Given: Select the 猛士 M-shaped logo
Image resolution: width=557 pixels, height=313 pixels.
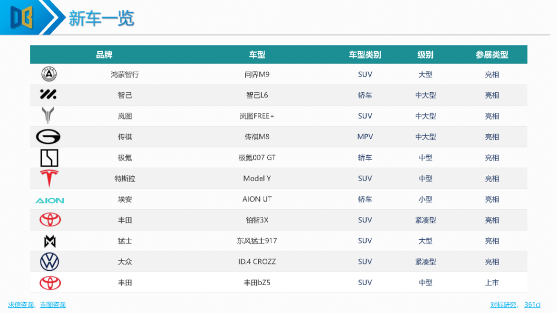Looking at the screenshot, I should [x=50, y=241].
